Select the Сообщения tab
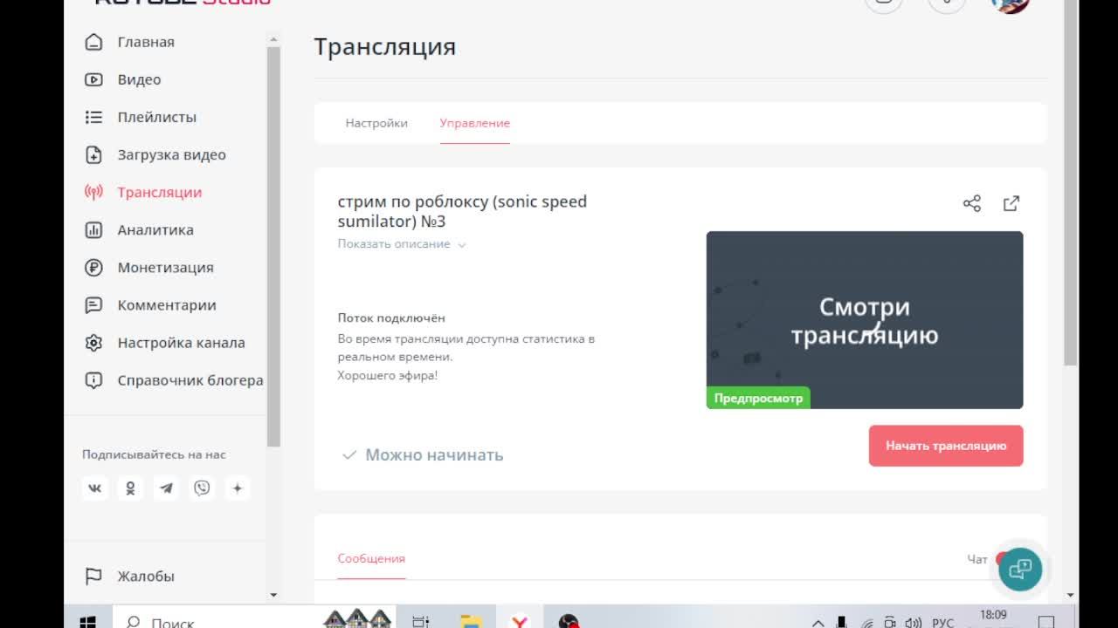Viewport: 1118px width, 628px height. coord(371,558)
